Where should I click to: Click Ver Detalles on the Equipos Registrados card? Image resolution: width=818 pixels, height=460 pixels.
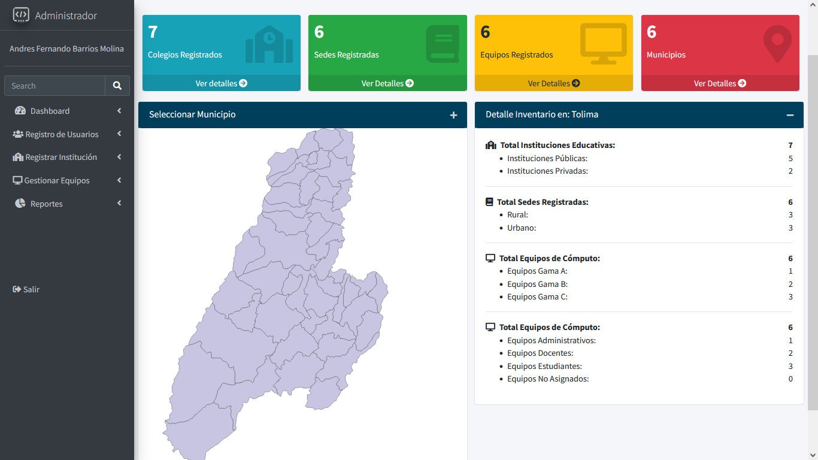click(x=553, y=83)
